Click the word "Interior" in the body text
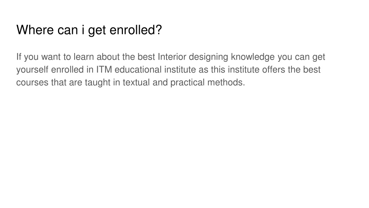Screen dimensions: 369x208 tap(172, 57)
